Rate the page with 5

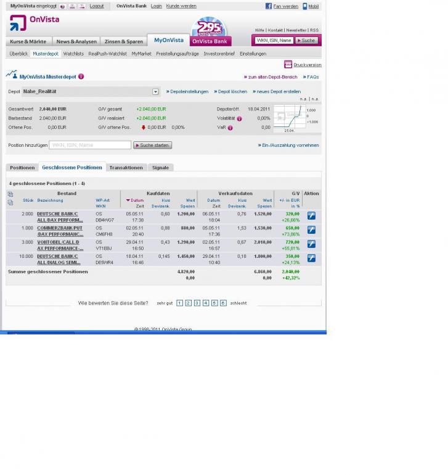pos(214,303)
